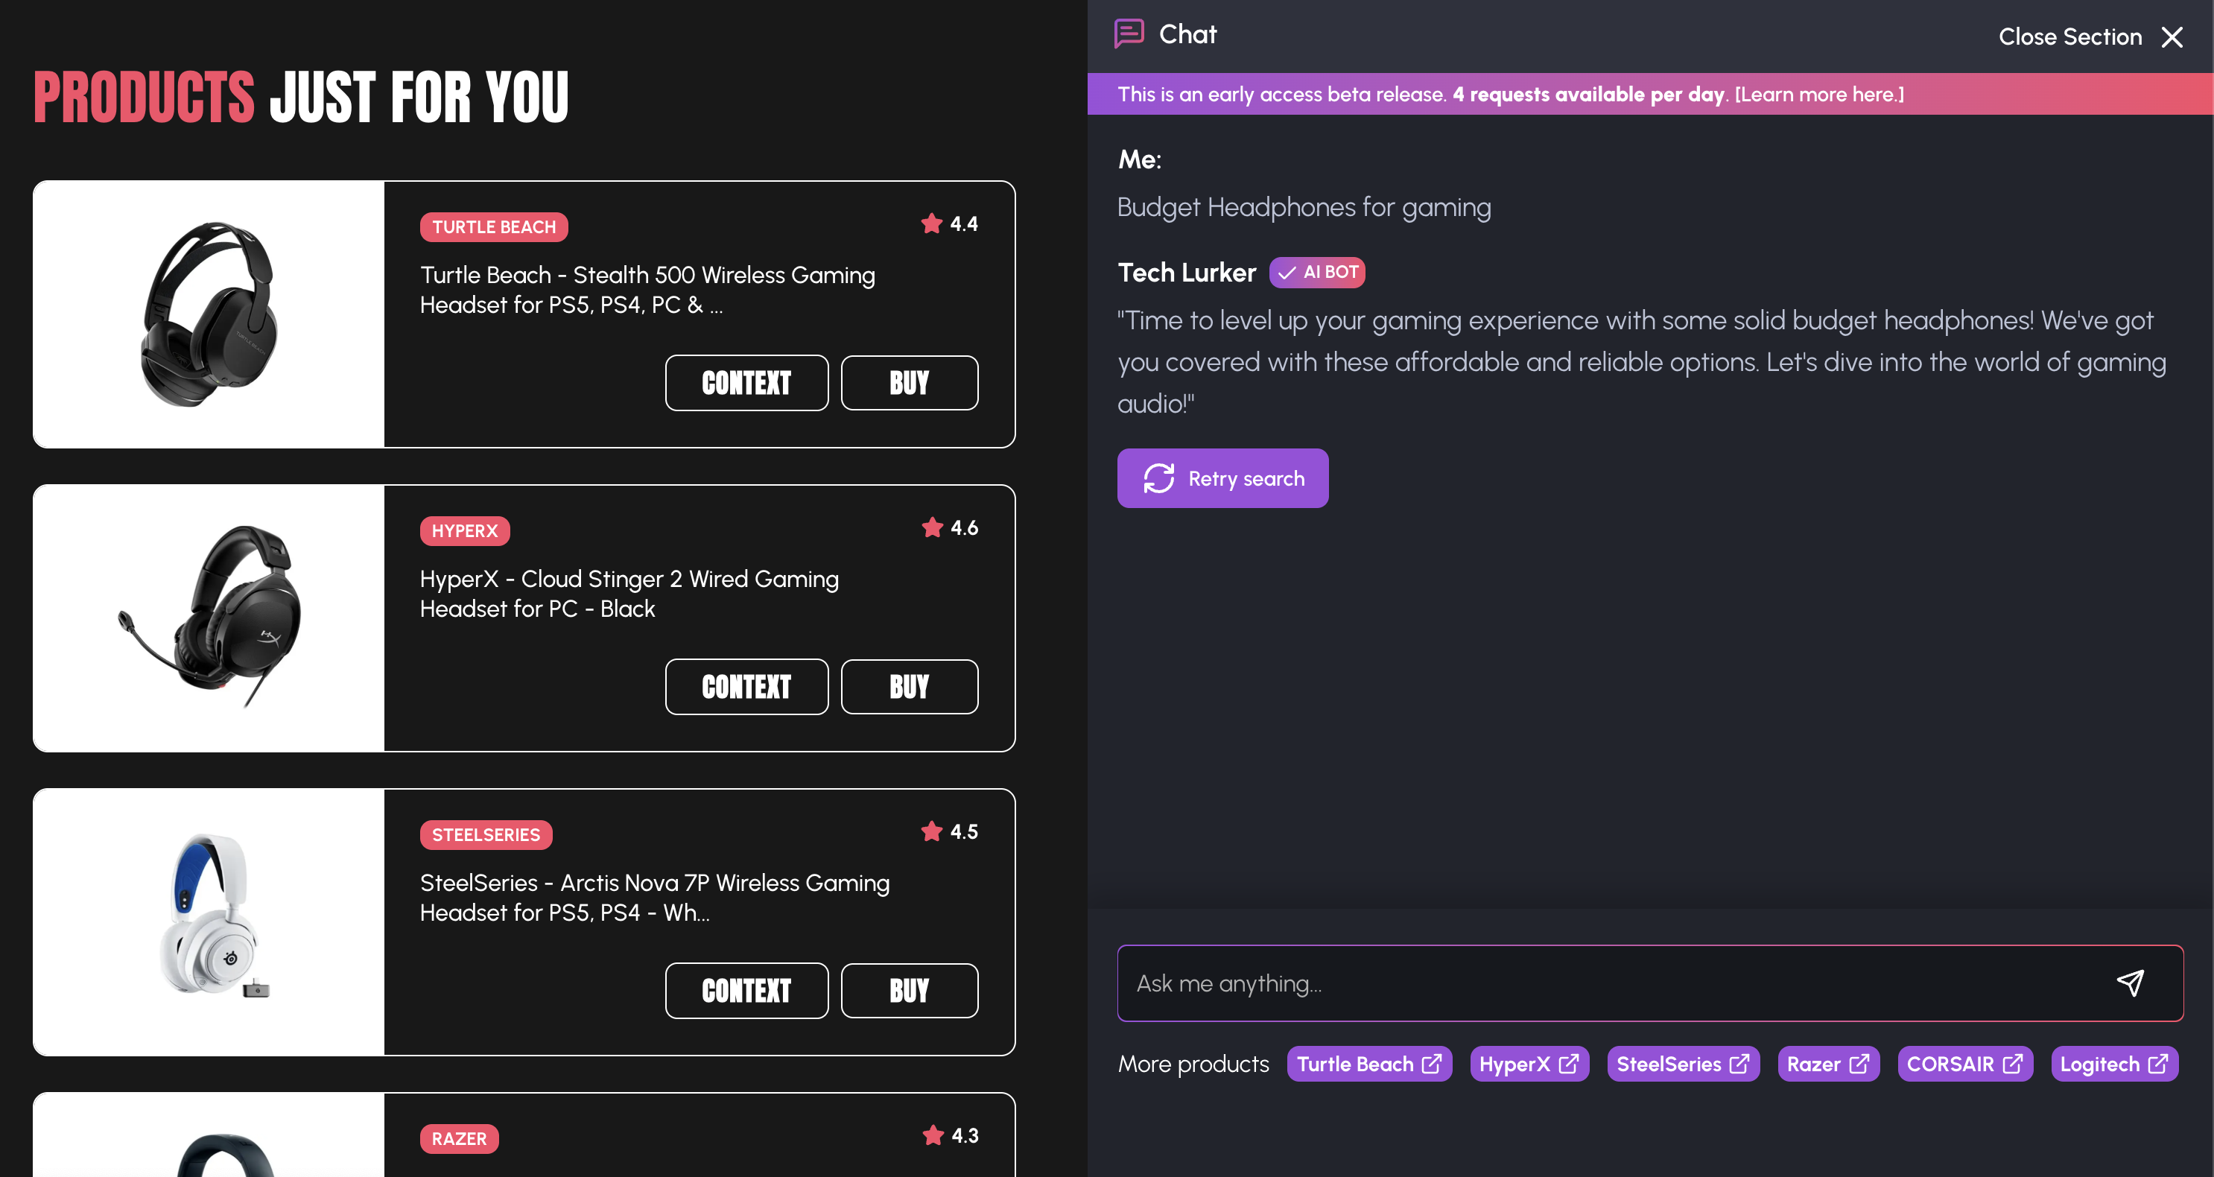Click CONTEXT for Turtle Beach Stealth 500
Image resolution: width=2214 pixels, height=1177 pixels.
coord(746,383)
